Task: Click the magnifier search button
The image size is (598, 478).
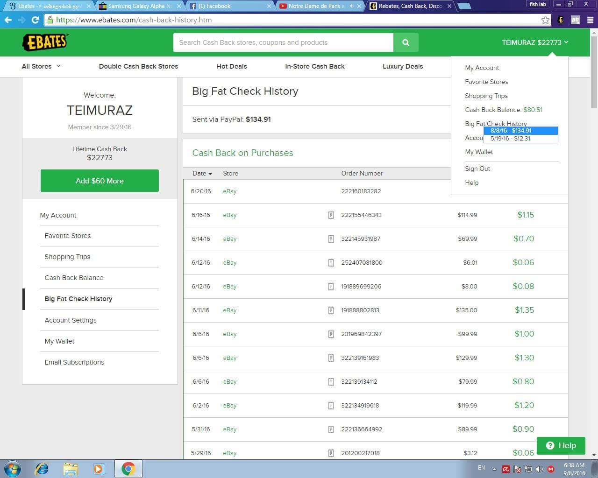Action: pos(406,42)
